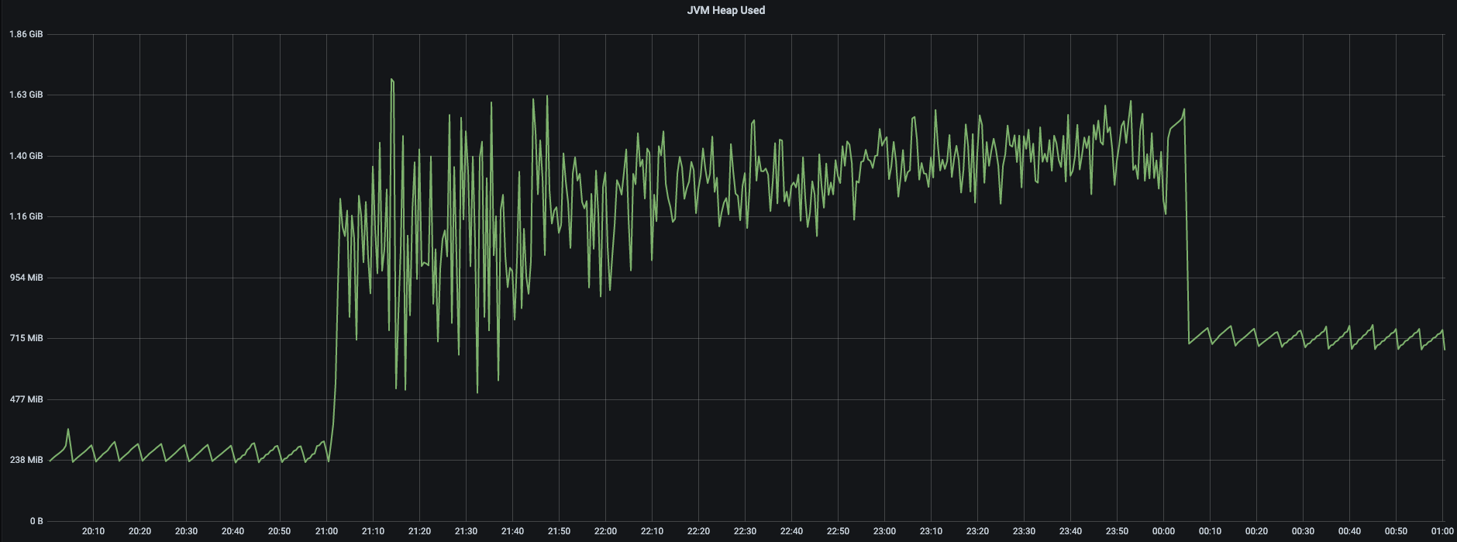Select the 0 B y-axis label

pos(36,521)
